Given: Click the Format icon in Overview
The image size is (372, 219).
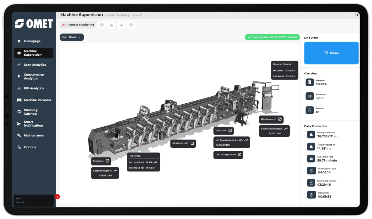Looking at the screenshot, I should coord(310,110).
